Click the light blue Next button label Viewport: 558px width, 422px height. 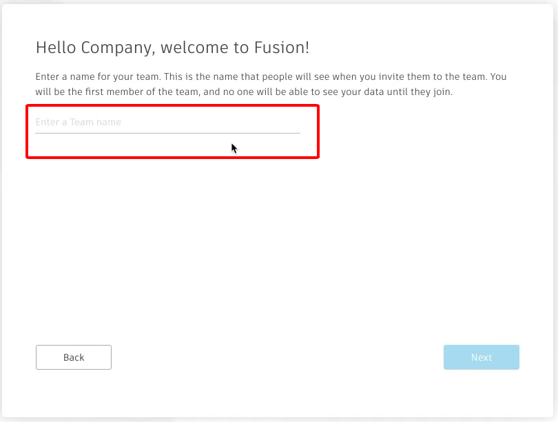click(482, 357)
